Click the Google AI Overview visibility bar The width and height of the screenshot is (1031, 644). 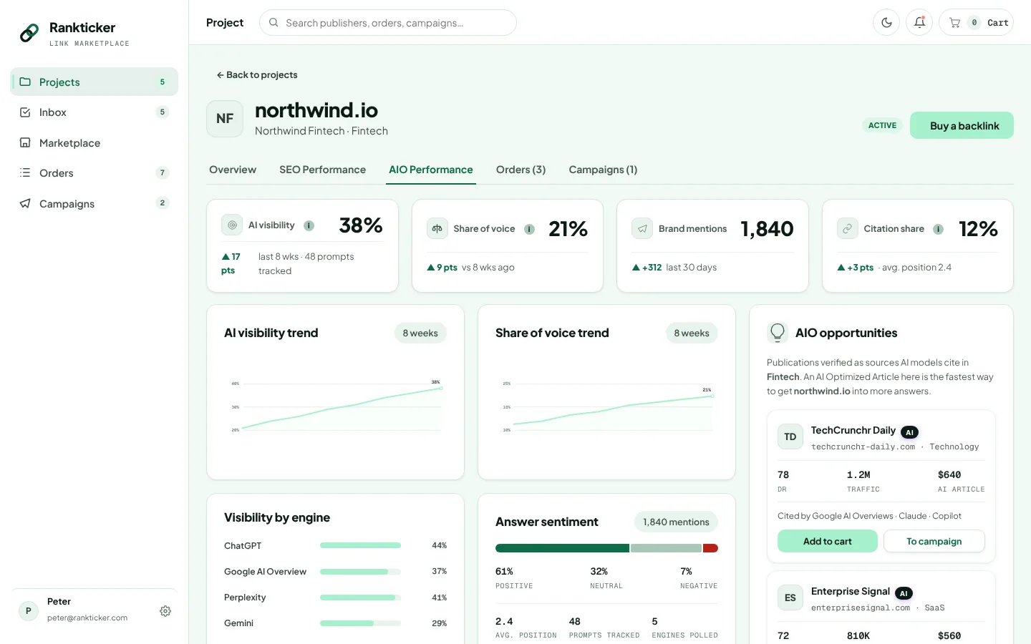(x=361, y=572)
